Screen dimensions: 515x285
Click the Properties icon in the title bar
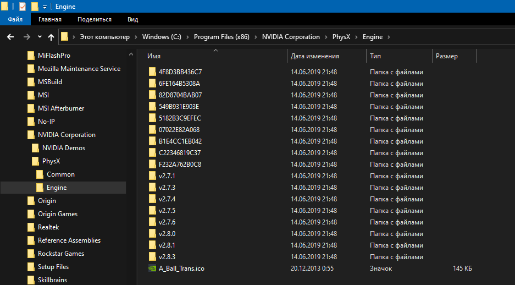click(x=23, y=6)
